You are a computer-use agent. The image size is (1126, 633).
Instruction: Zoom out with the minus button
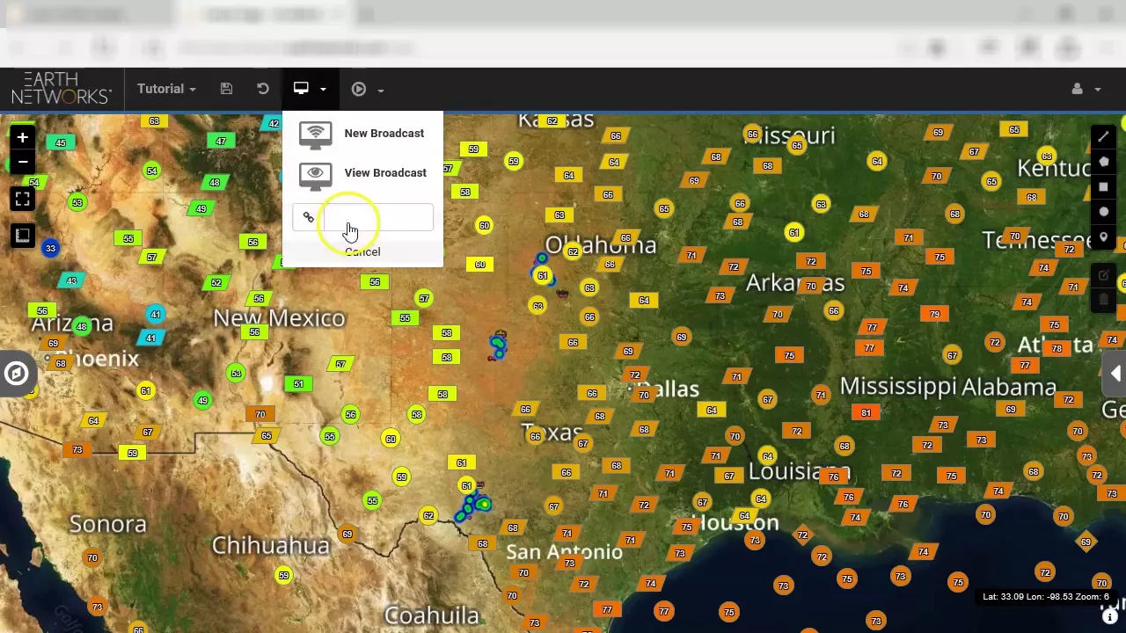(x=23, y=162)
